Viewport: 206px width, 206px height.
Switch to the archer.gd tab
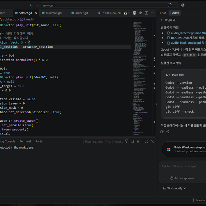coord(81,13)
